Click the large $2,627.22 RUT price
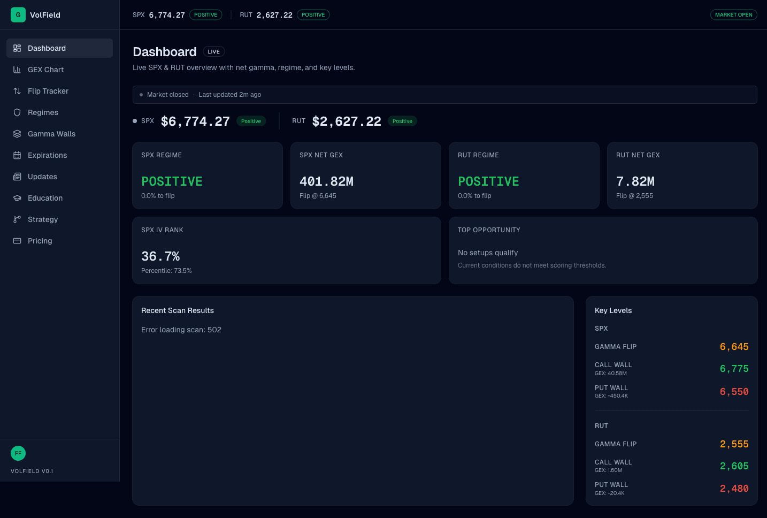This screenshot has width=767, height=518. click(x=347, y=121)
